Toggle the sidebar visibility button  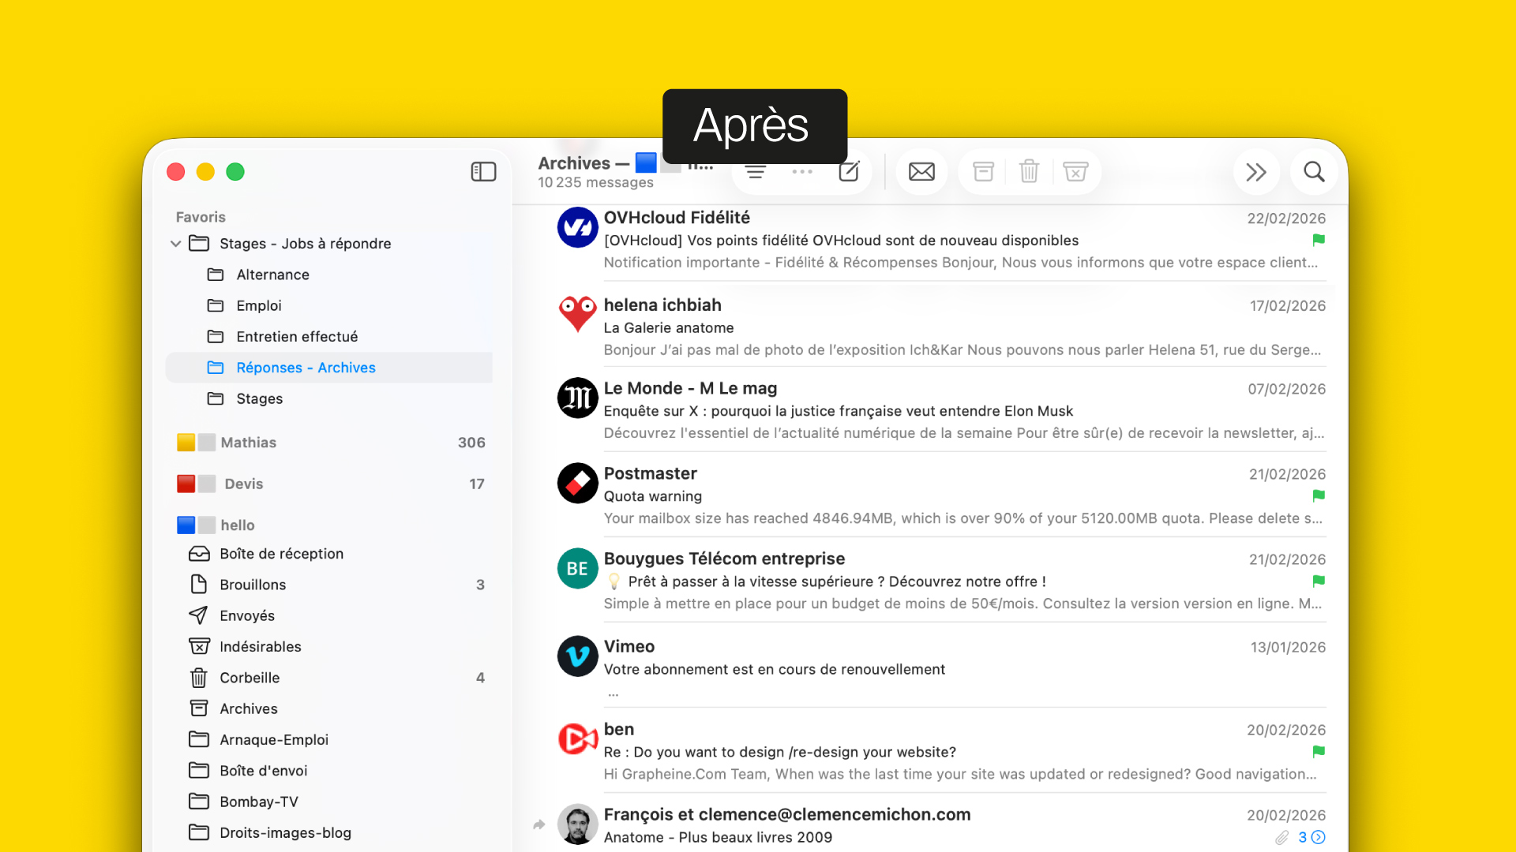point(483,172)
